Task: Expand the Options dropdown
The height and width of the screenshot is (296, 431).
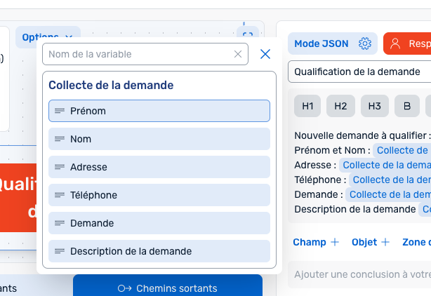Action: (x=47, y=36)
